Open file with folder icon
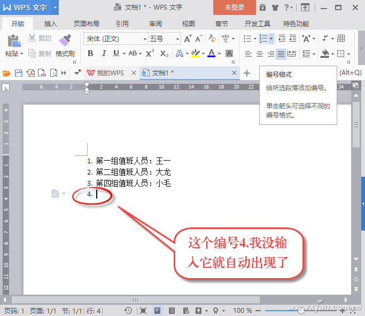The image size is (365, 316). click(x=6, y=73)
